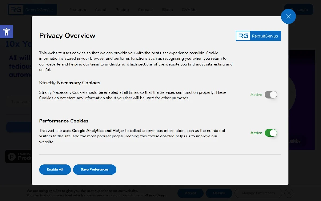Accept cookies in the bottom banner
Screen dimensions: 321x201
click(190, 193)
